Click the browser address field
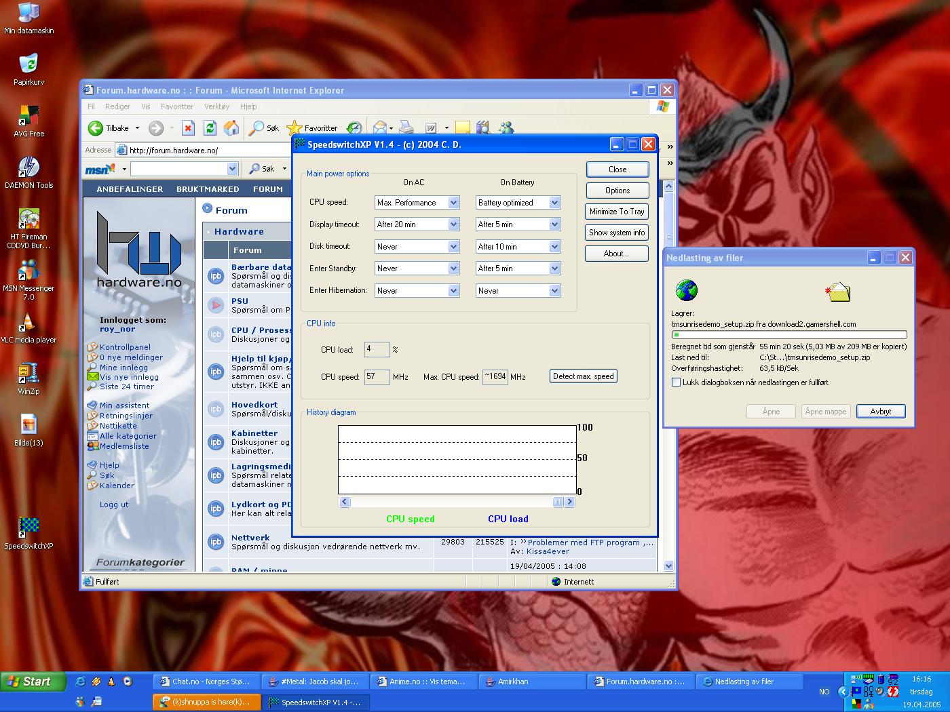The height and width of the screenshot is (712, 950). (x=204, y=151)
